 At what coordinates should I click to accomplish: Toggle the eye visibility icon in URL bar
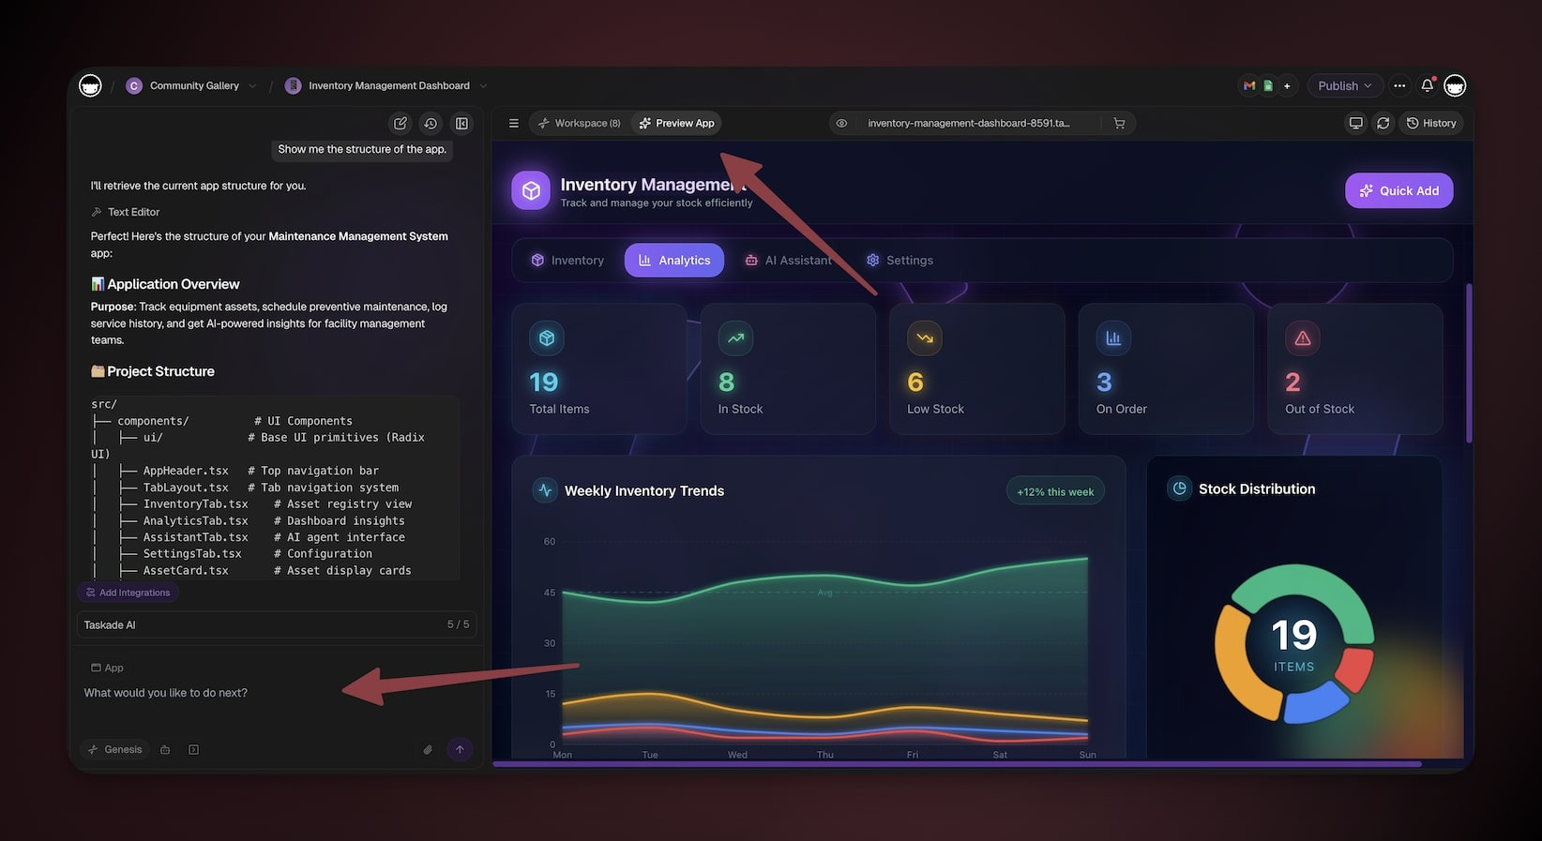tap(841, 124)
